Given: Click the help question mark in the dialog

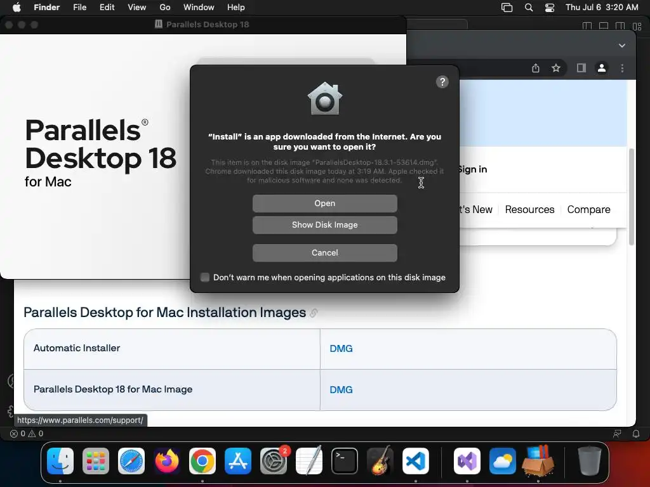Looking at the screenshot, I should click(442, 82).
